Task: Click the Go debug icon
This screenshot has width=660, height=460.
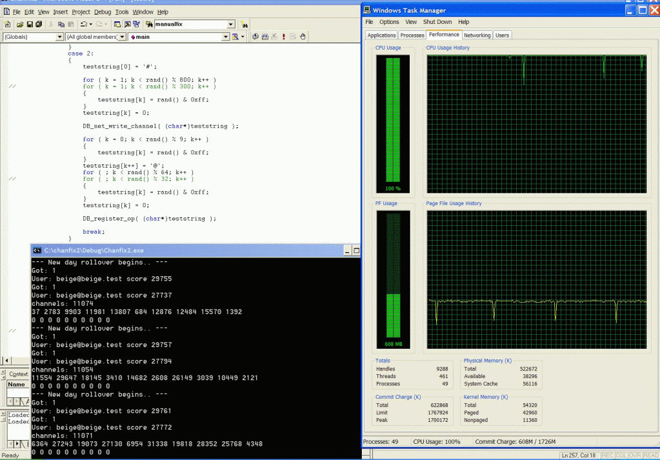Action: [x=293, y=37]
